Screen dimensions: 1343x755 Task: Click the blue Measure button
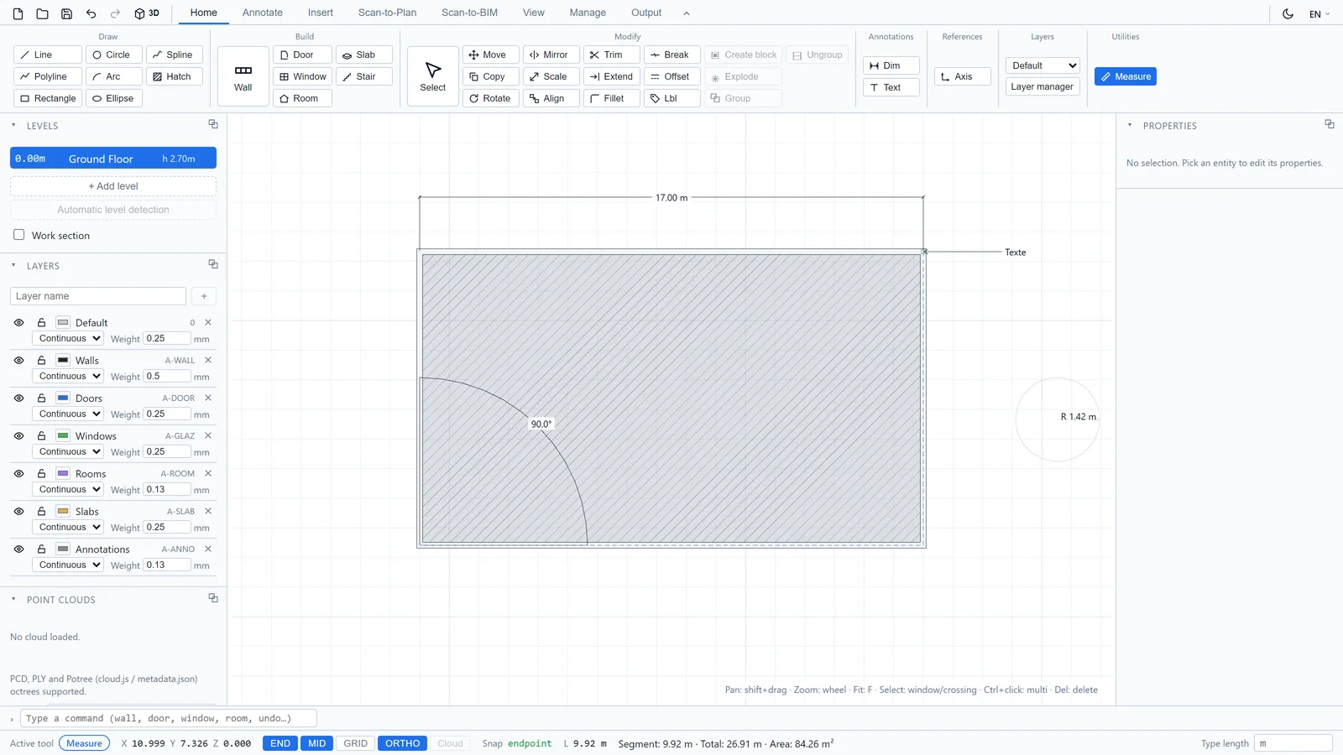pyautogui.click(x=1126, y=76)
